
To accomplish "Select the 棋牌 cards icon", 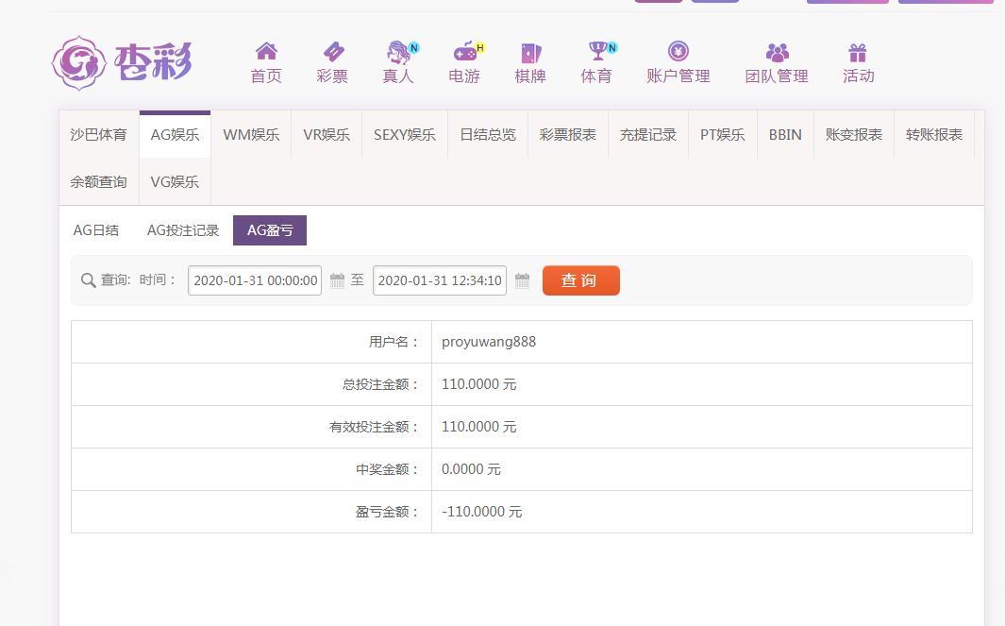I will [x=530, y=53].
